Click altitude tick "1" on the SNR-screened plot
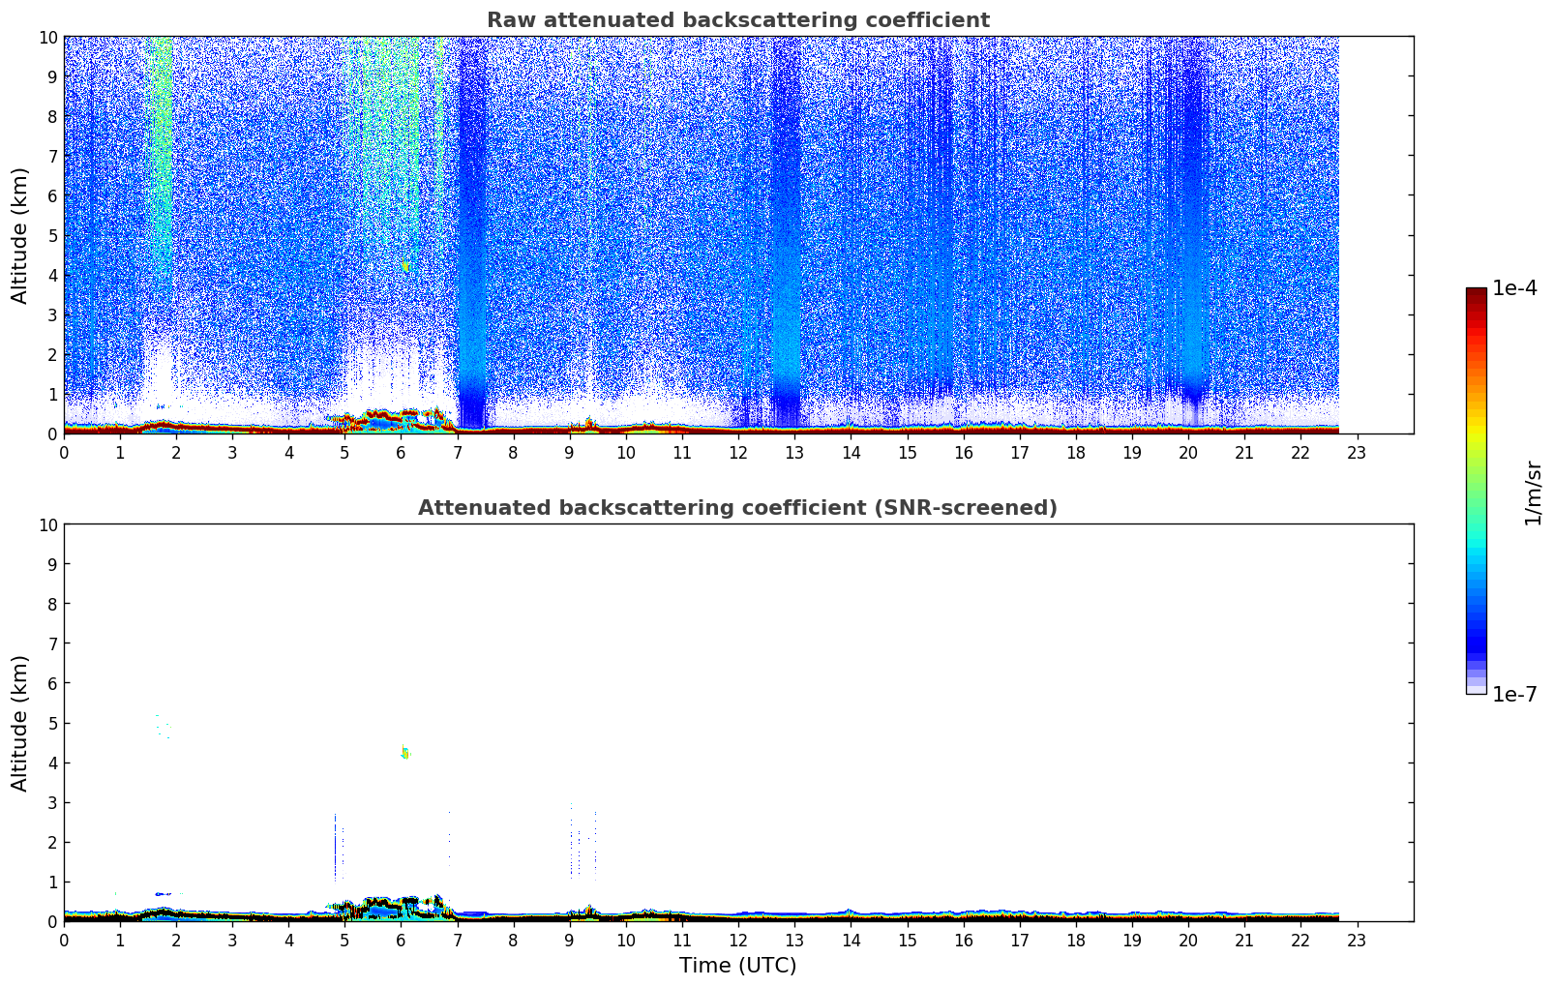The image size is (1554, 987). coord(53,882)
